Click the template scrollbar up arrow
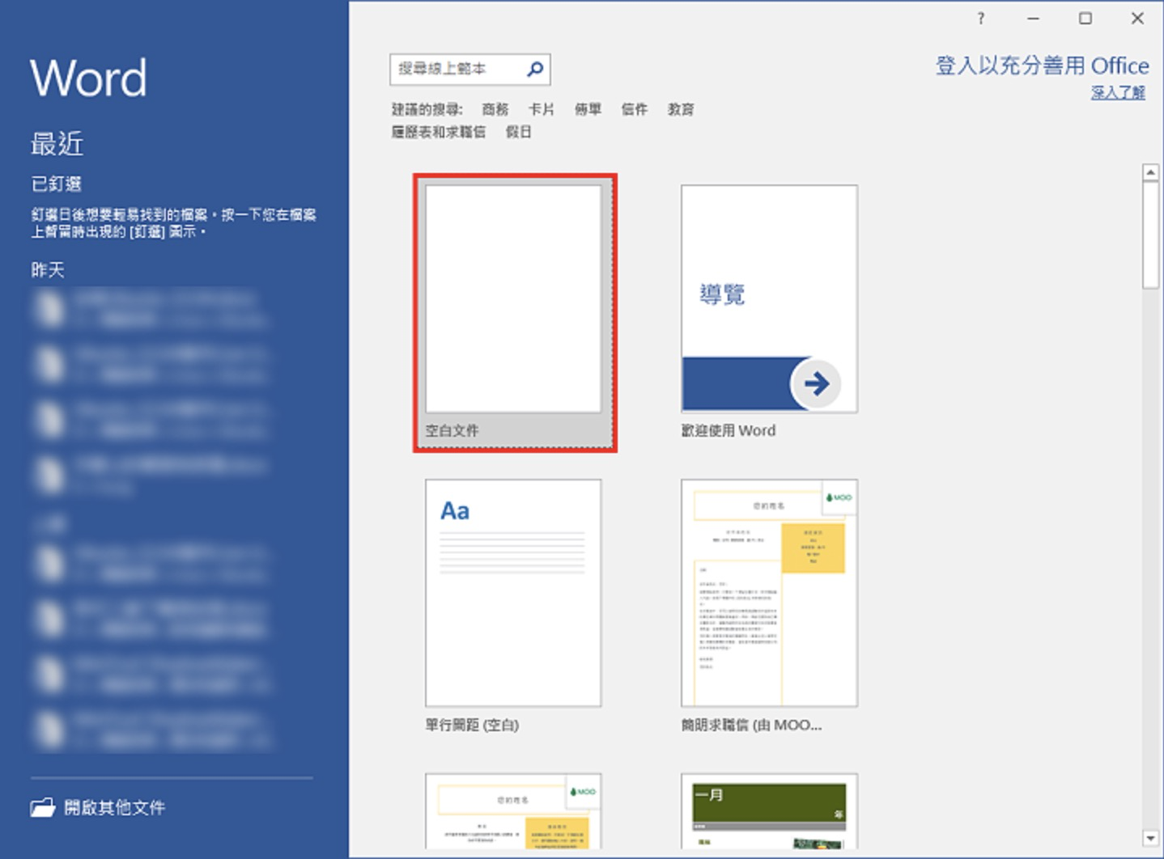This screenshot has height=859, width=1164. (x=1150, y=172)
